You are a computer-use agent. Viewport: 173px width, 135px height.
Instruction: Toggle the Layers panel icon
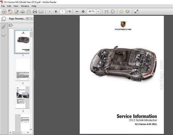pos(4,35)
